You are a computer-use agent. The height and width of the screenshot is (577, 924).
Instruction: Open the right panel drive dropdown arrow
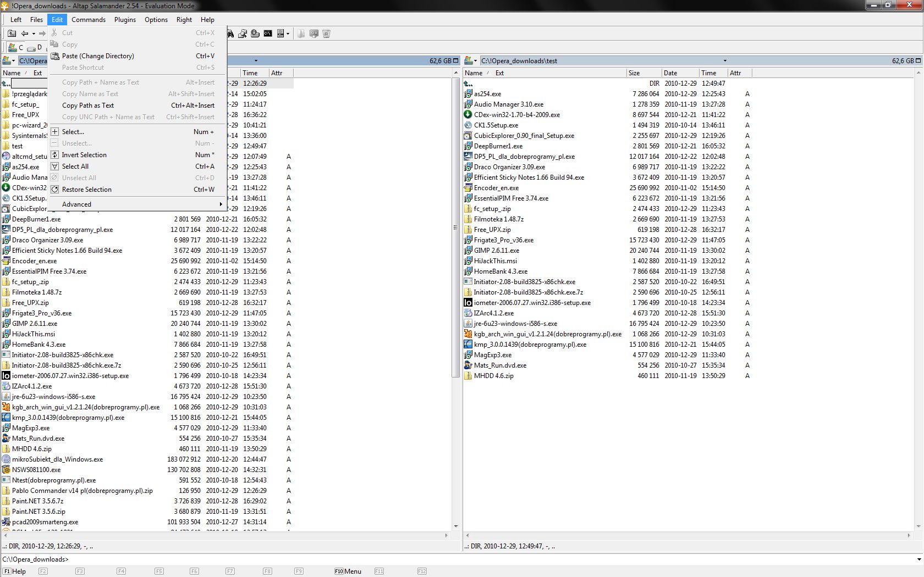click(476, 60)
